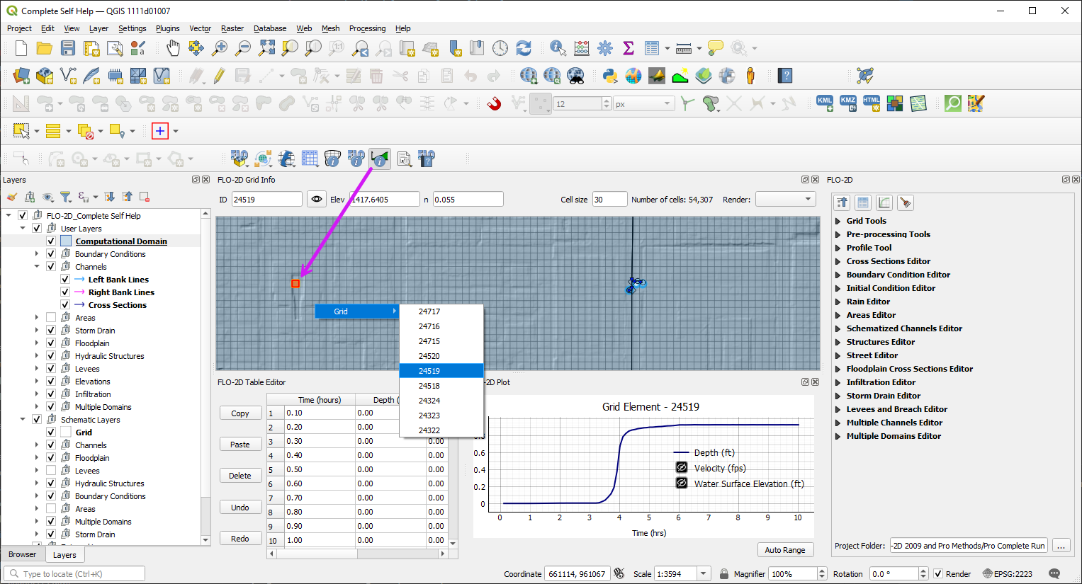Open the Python Console icon

609,76
